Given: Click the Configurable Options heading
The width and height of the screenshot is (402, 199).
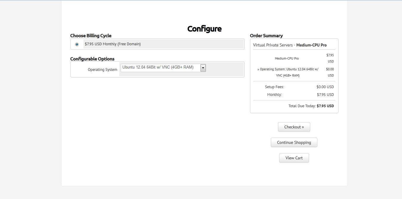Looking at the screenshot, I should (92, 59).
